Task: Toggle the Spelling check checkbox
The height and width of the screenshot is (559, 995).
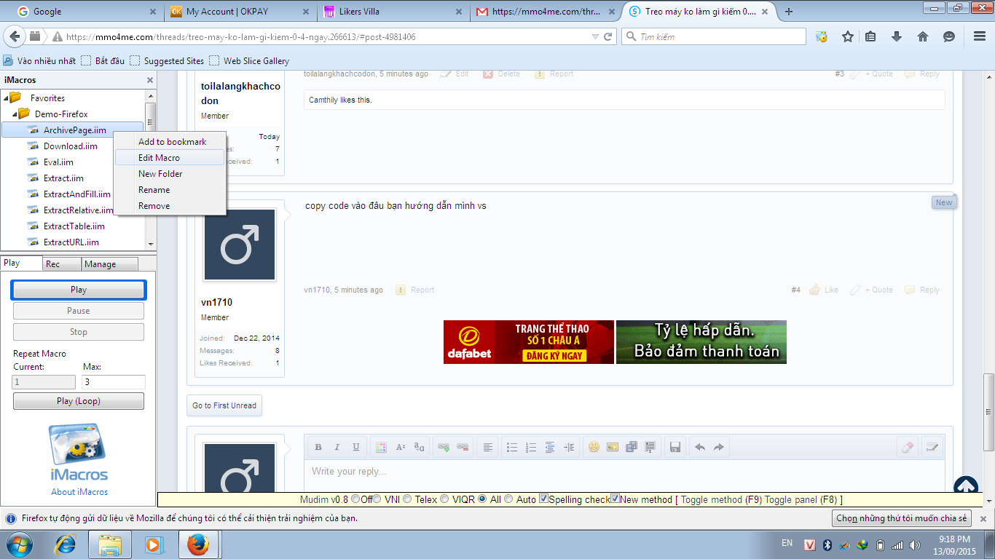Action: click(543, 499)
